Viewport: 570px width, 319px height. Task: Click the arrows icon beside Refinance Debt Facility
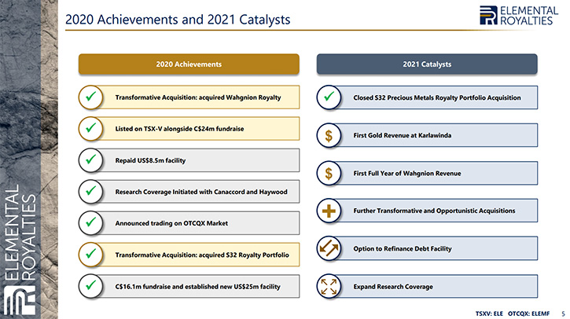329,248
